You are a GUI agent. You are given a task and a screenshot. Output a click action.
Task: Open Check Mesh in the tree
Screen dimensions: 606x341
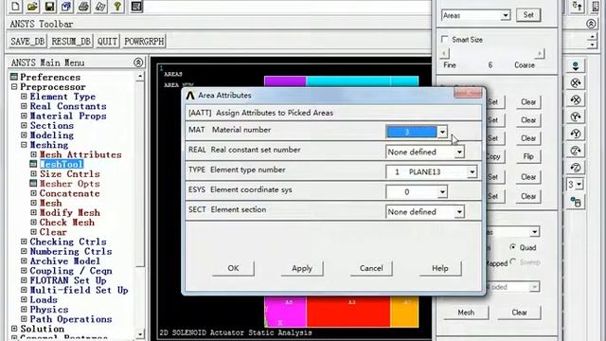tap(67, 223)
